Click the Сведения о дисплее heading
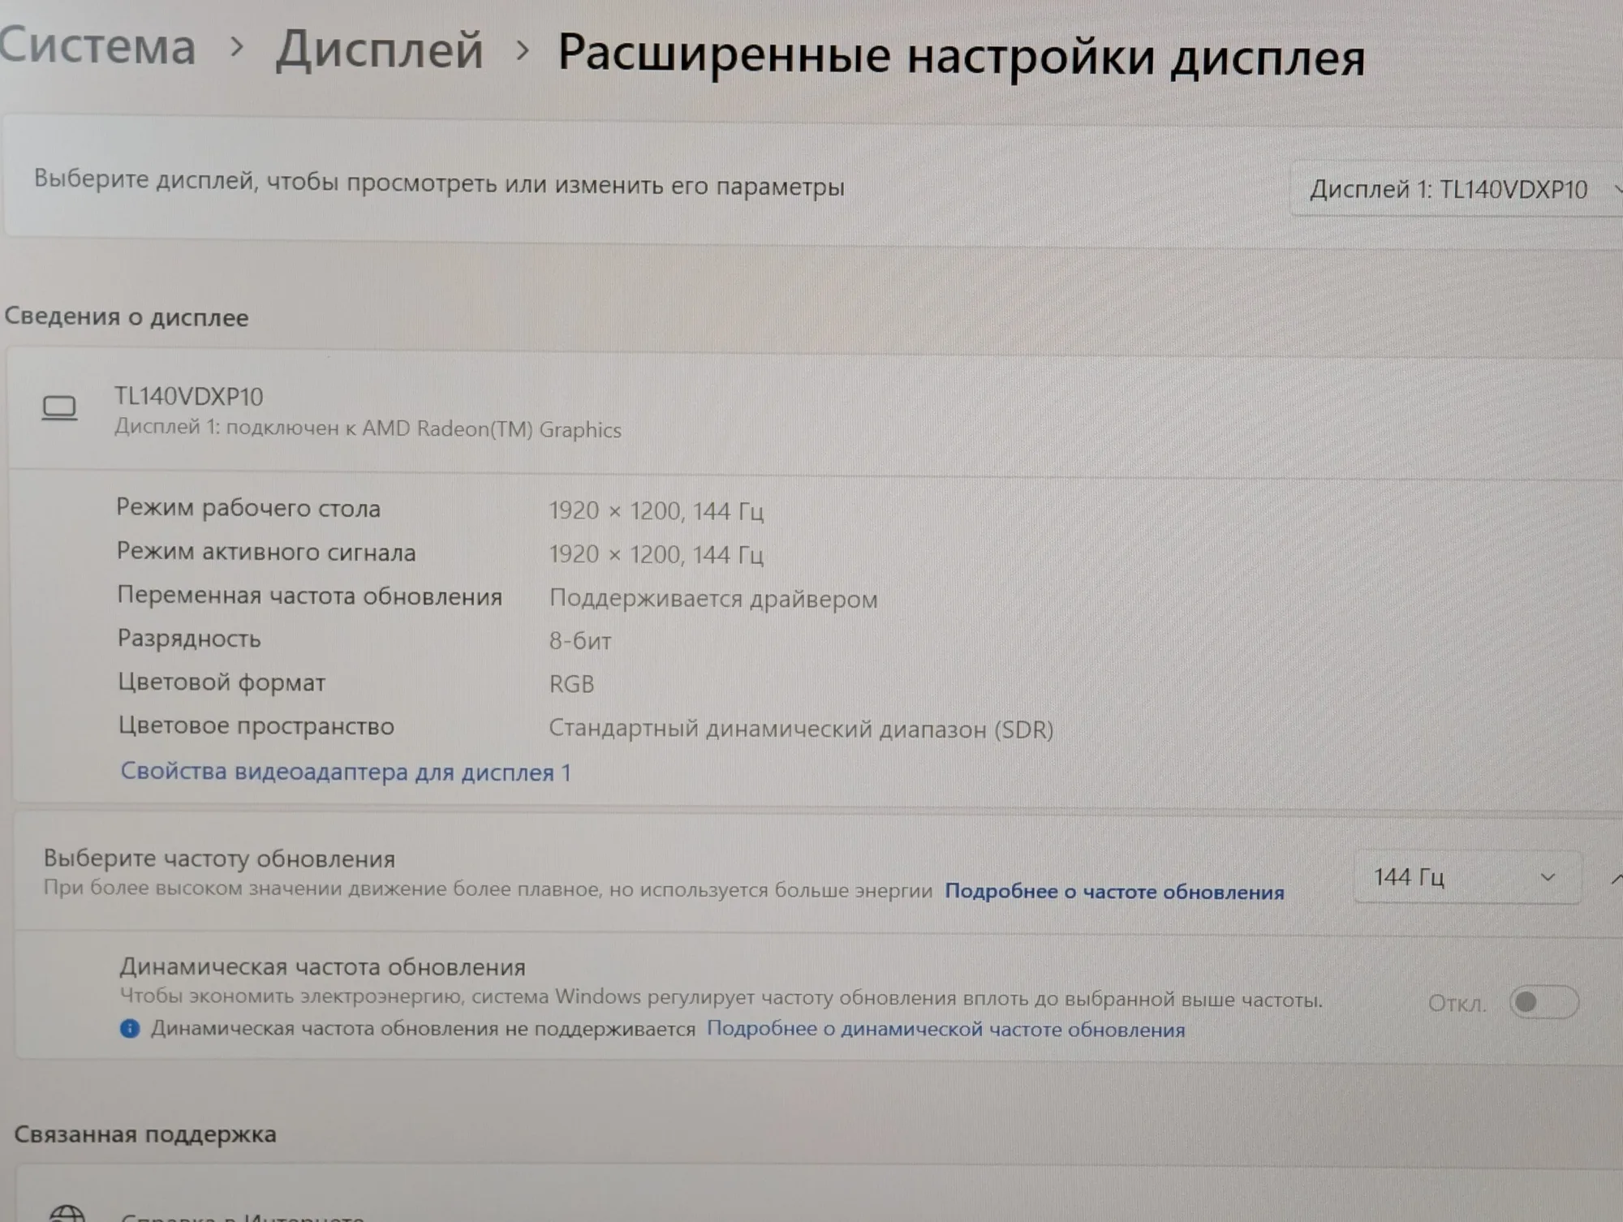Viewport: 1623px width, 1222px height. click(x=127, y=317)
